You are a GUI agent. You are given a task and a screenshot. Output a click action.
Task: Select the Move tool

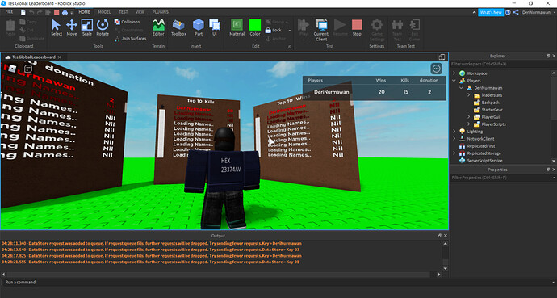72,27
